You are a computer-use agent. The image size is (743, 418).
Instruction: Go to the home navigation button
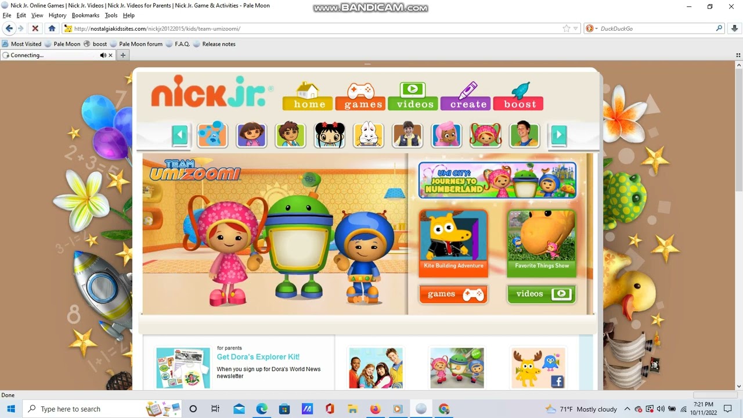pos(308,96)
